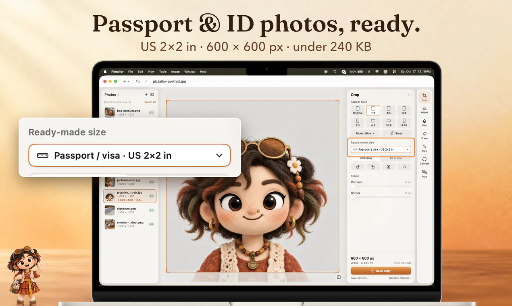Select the Original aspect ratio
Image resolution: width=512 pixels, height=306 pixels.
(358, 110)
